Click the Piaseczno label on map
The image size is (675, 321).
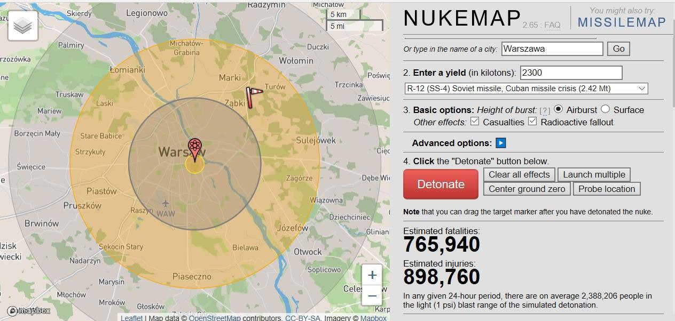pyautogui.click(x=192, y=276)
